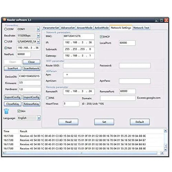Click the blue T-shirt skin icon
172x172 pixels.
point(6,111)
